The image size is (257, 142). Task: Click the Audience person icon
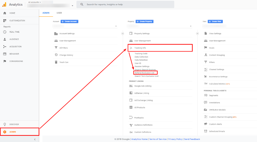tap(5, 39)
